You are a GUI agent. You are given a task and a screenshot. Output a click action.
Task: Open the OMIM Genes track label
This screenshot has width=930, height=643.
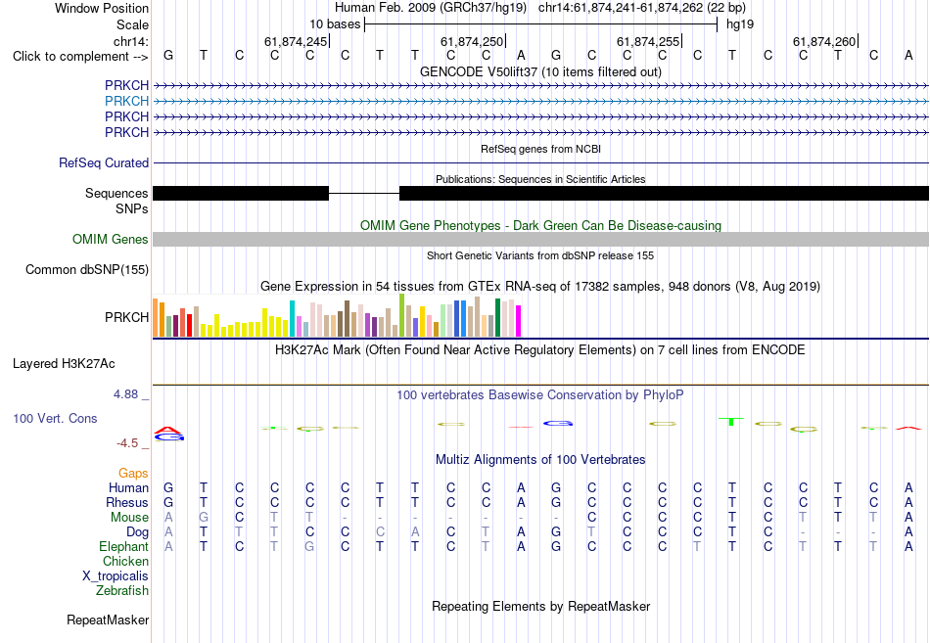[x=110, y=239]
